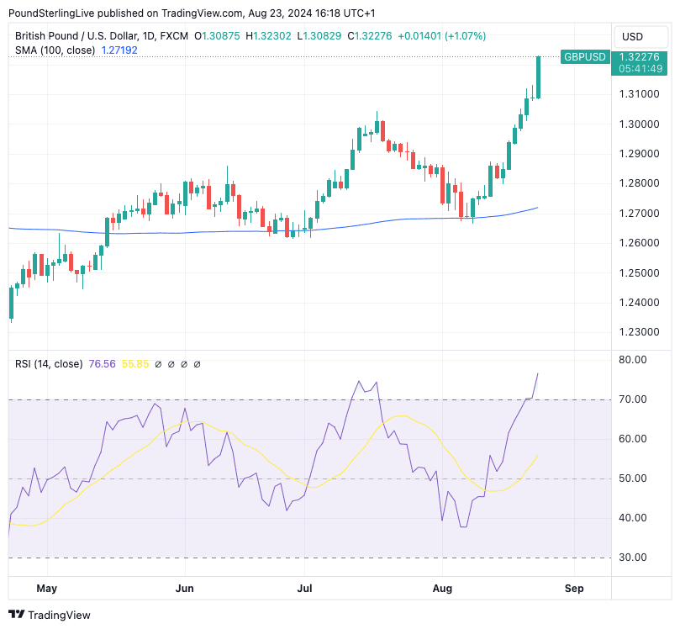The height and width of the screenshot is (629, 680).
Task: Click the current price label 1.32276
Action: coord(638,56)
